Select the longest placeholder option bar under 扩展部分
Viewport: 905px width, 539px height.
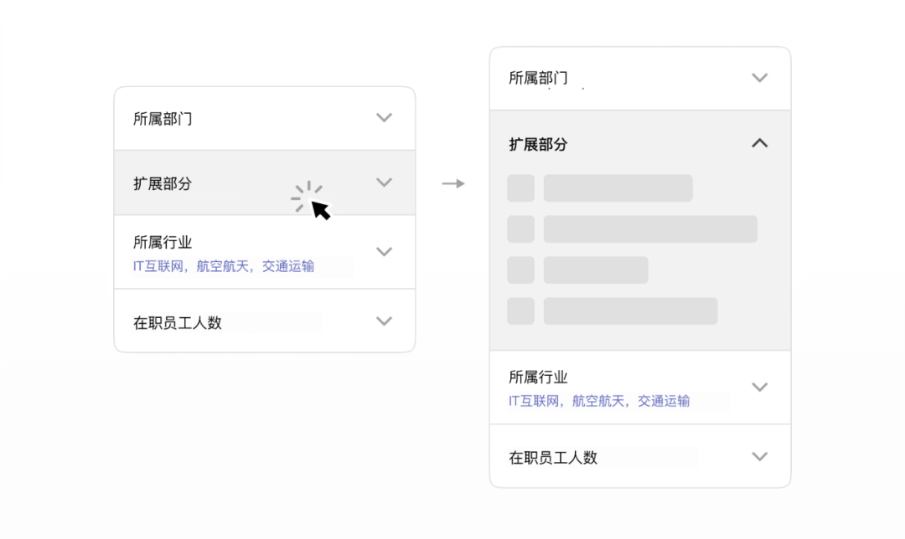(650, 229)
